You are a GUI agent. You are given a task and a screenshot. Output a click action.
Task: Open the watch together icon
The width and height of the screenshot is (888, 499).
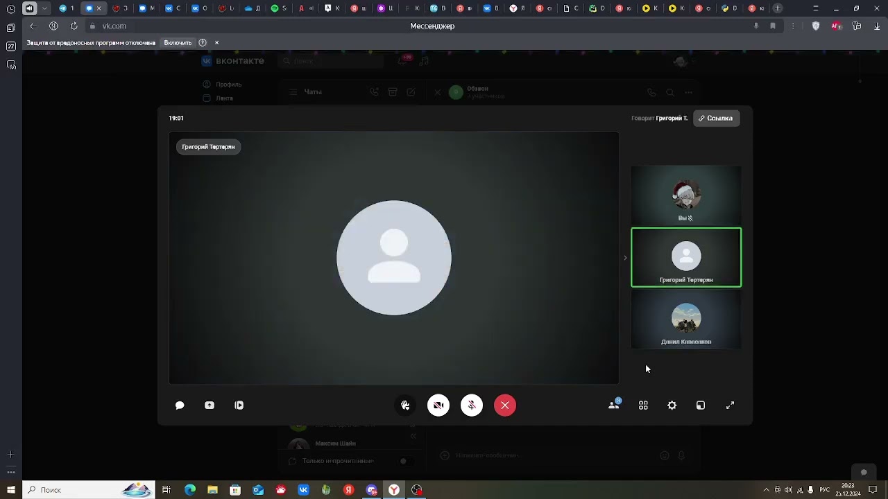[239, 405]
